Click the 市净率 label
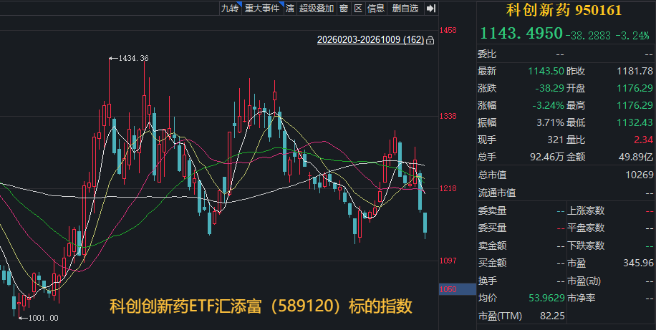 [x=581, y=299]
